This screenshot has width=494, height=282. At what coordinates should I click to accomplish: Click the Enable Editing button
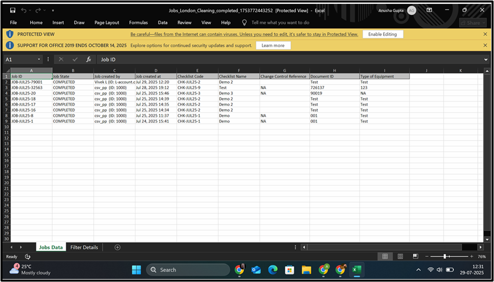382,34
